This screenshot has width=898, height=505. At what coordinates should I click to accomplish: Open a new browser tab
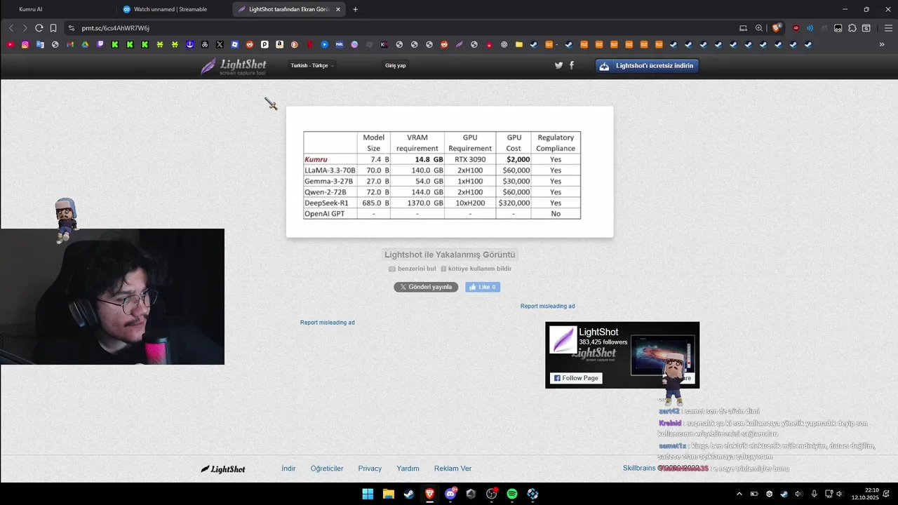click(x=355, y=9)
